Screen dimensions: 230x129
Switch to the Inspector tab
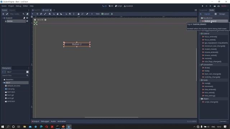203,10
